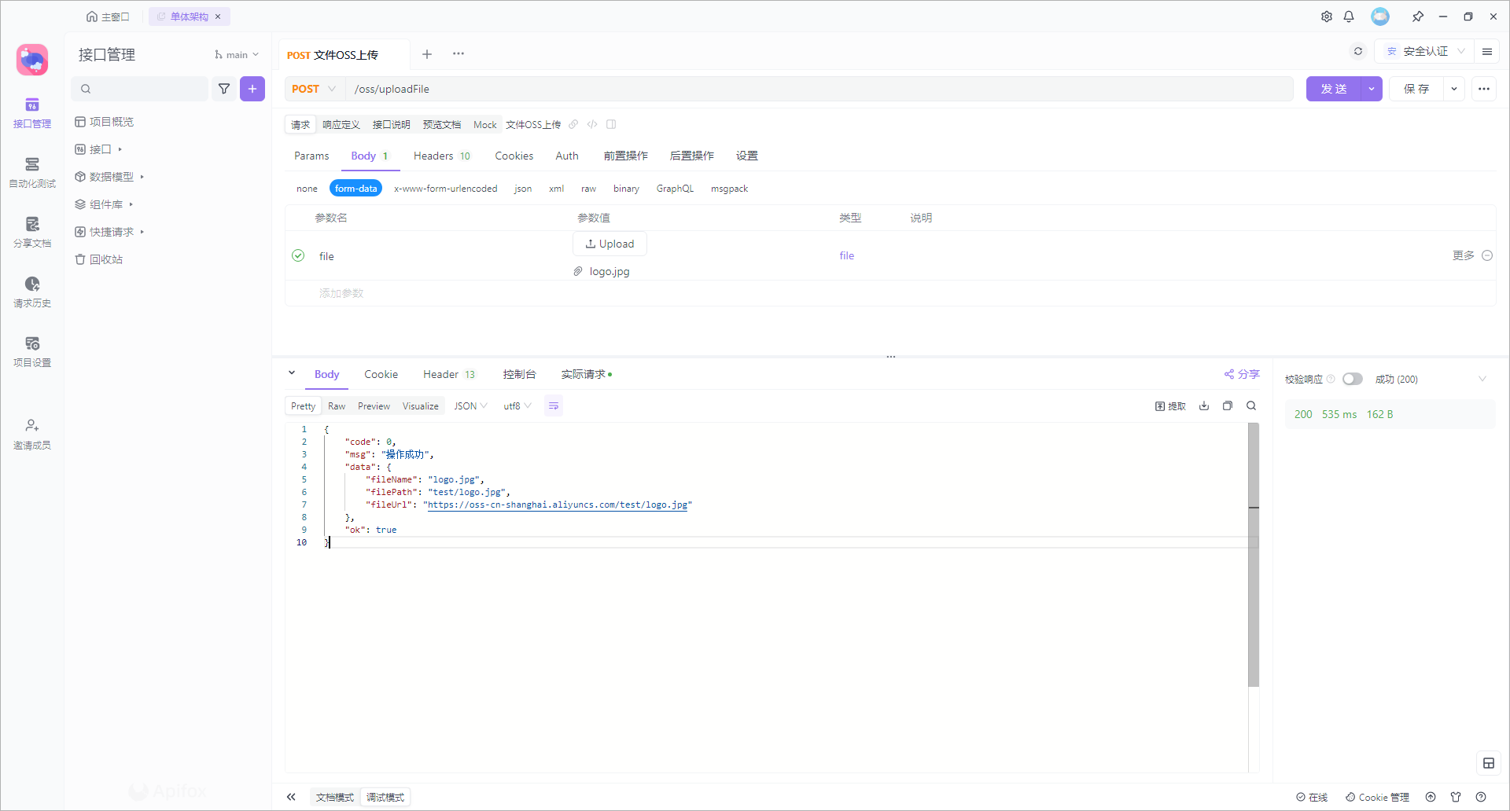Select the json body type option

coord(523,189)
